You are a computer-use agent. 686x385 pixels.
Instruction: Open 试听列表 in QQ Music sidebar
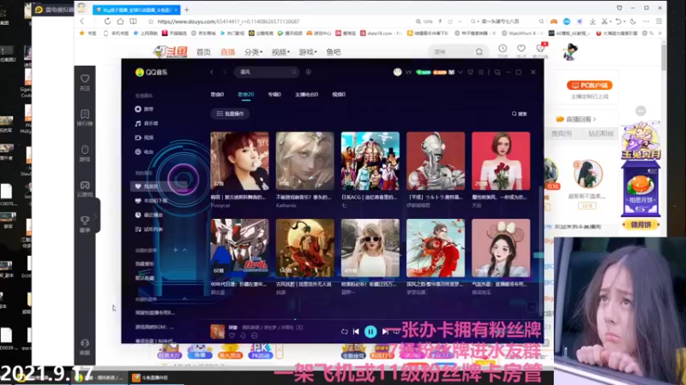[149, 229]
